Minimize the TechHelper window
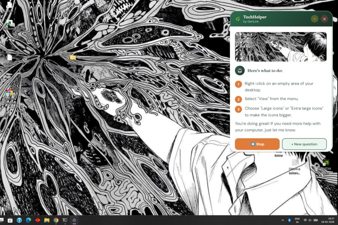 [315, 19]
